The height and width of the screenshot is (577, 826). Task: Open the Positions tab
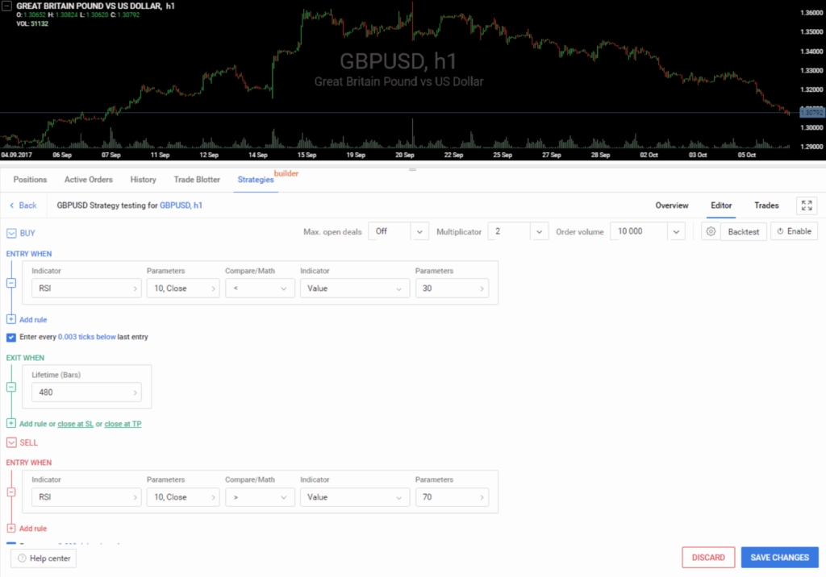coord(30,179)
